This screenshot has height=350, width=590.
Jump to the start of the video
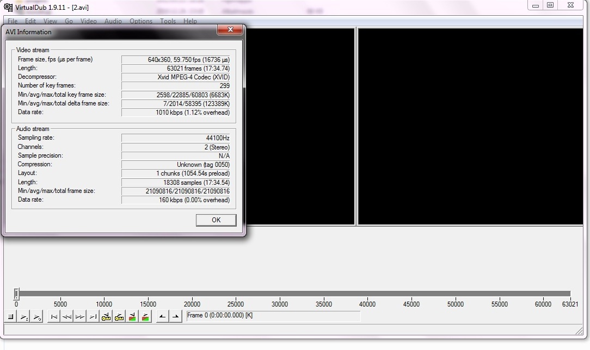[54, 317]
